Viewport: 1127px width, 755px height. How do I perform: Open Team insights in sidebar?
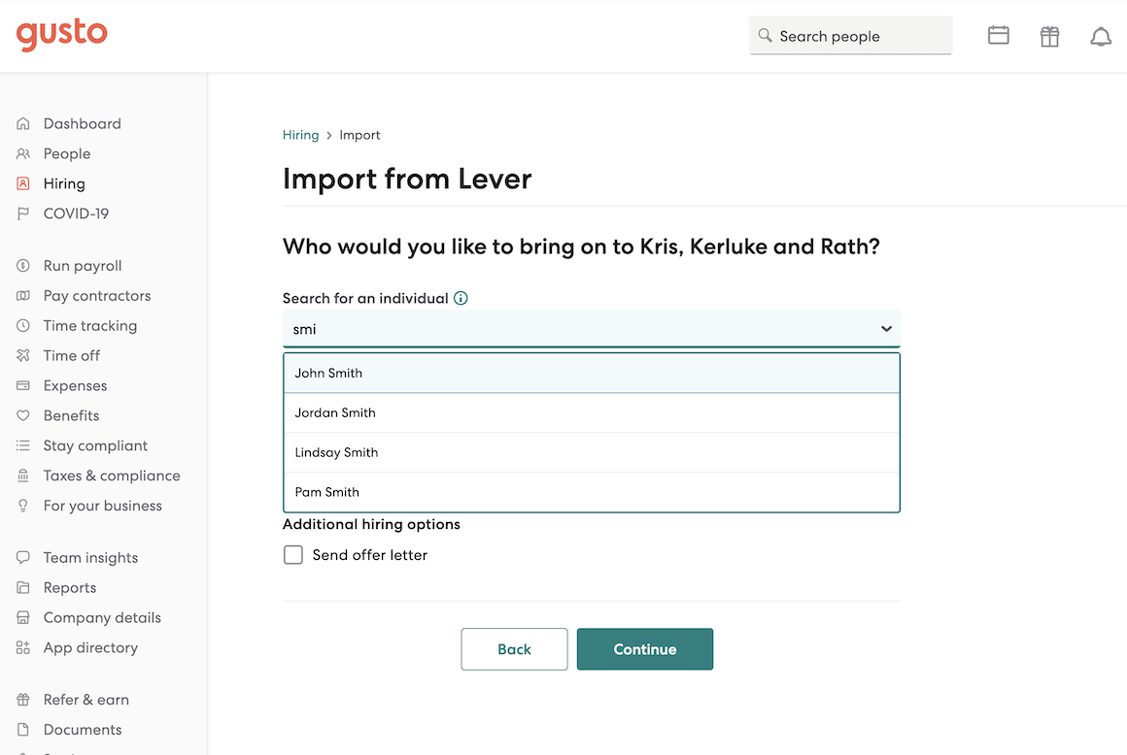[x=90, y=558]
